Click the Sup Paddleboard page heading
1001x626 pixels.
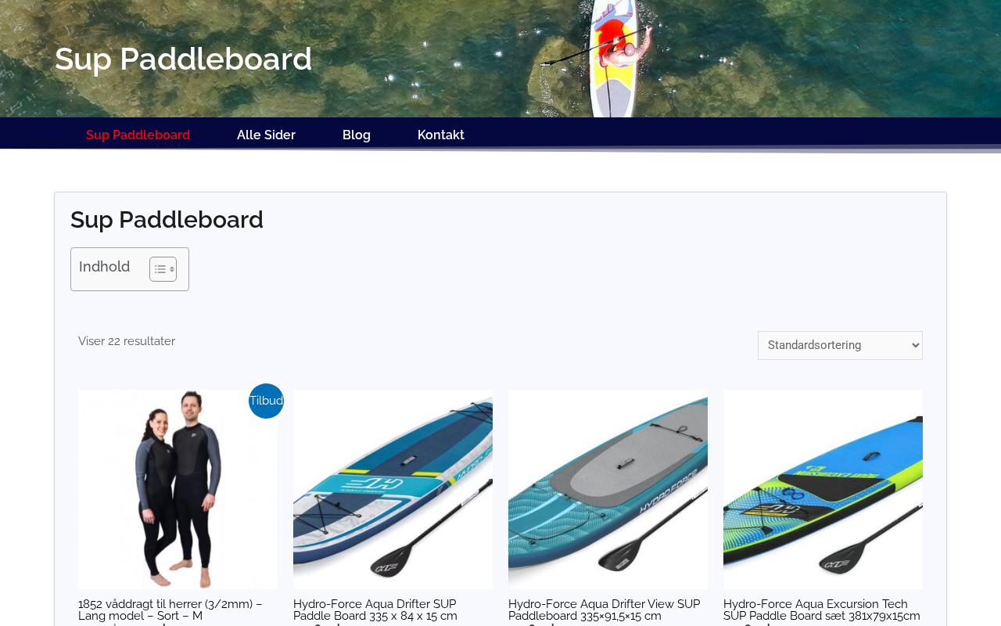(167, 220)
